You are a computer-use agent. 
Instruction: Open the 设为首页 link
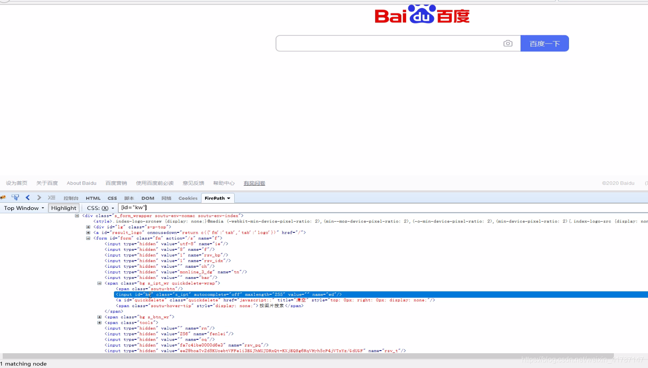(x=17, y=183)
